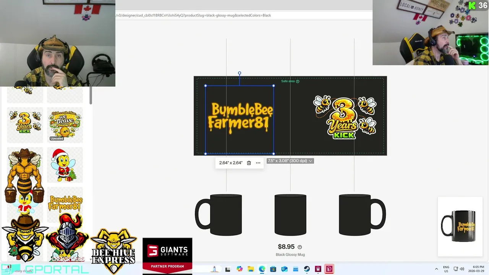The image size is (489, 275).
Task: Show hidden system tray icons
Action: click(x=436, y=269)
